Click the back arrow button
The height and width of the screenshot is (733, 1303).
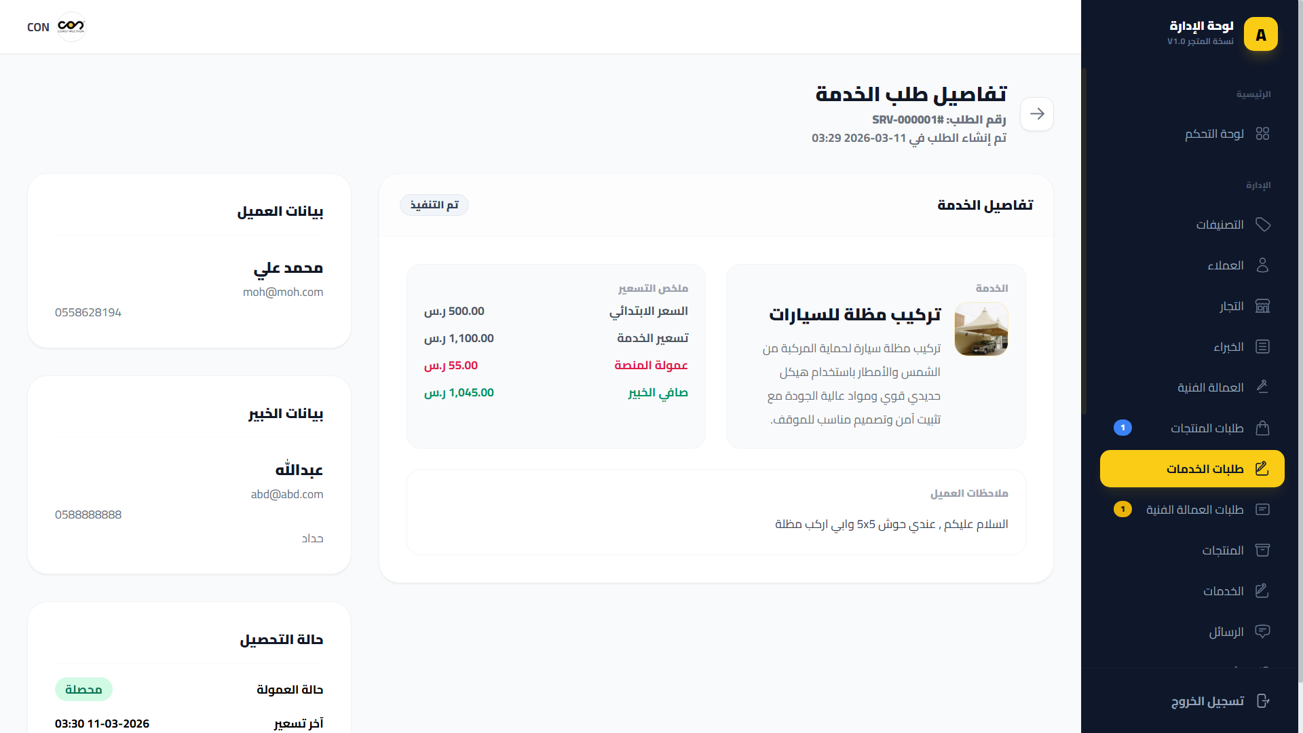[1036, 113]
